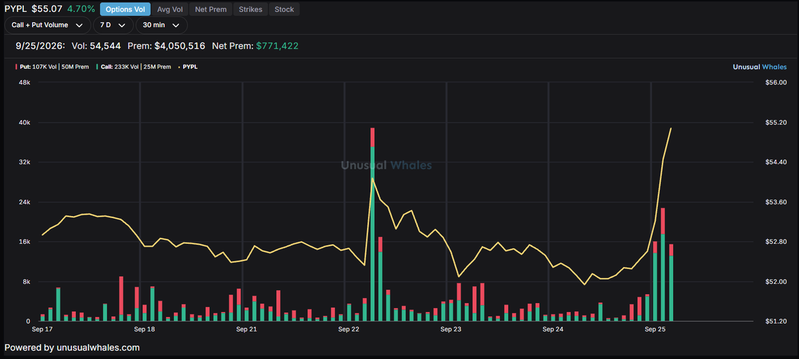Open the Call + Put Volume dropdown
799x359 pixels.
pos(47,25)
